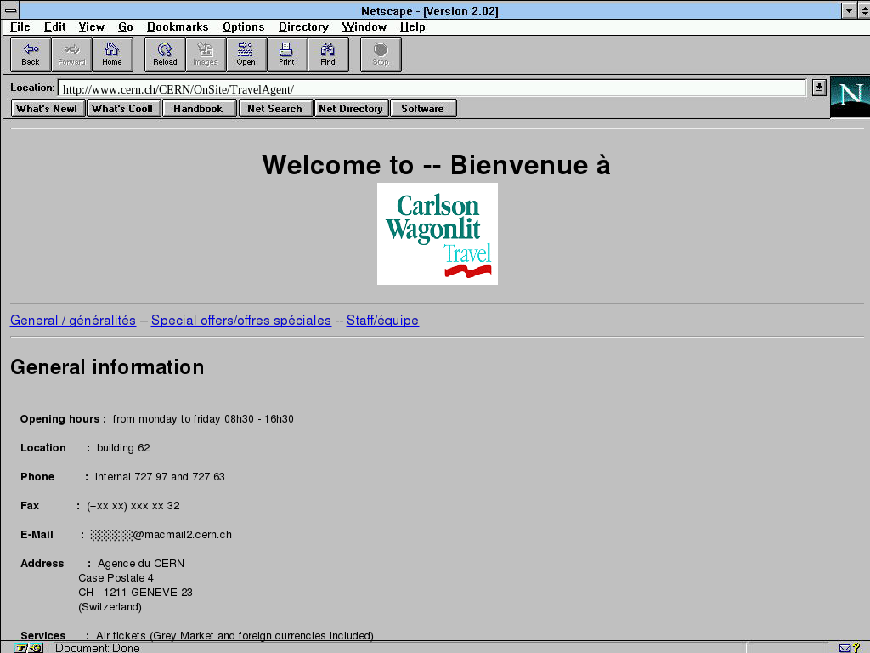Click the Open location toolbar icon
870x653 pixels.
pos(246,54)
